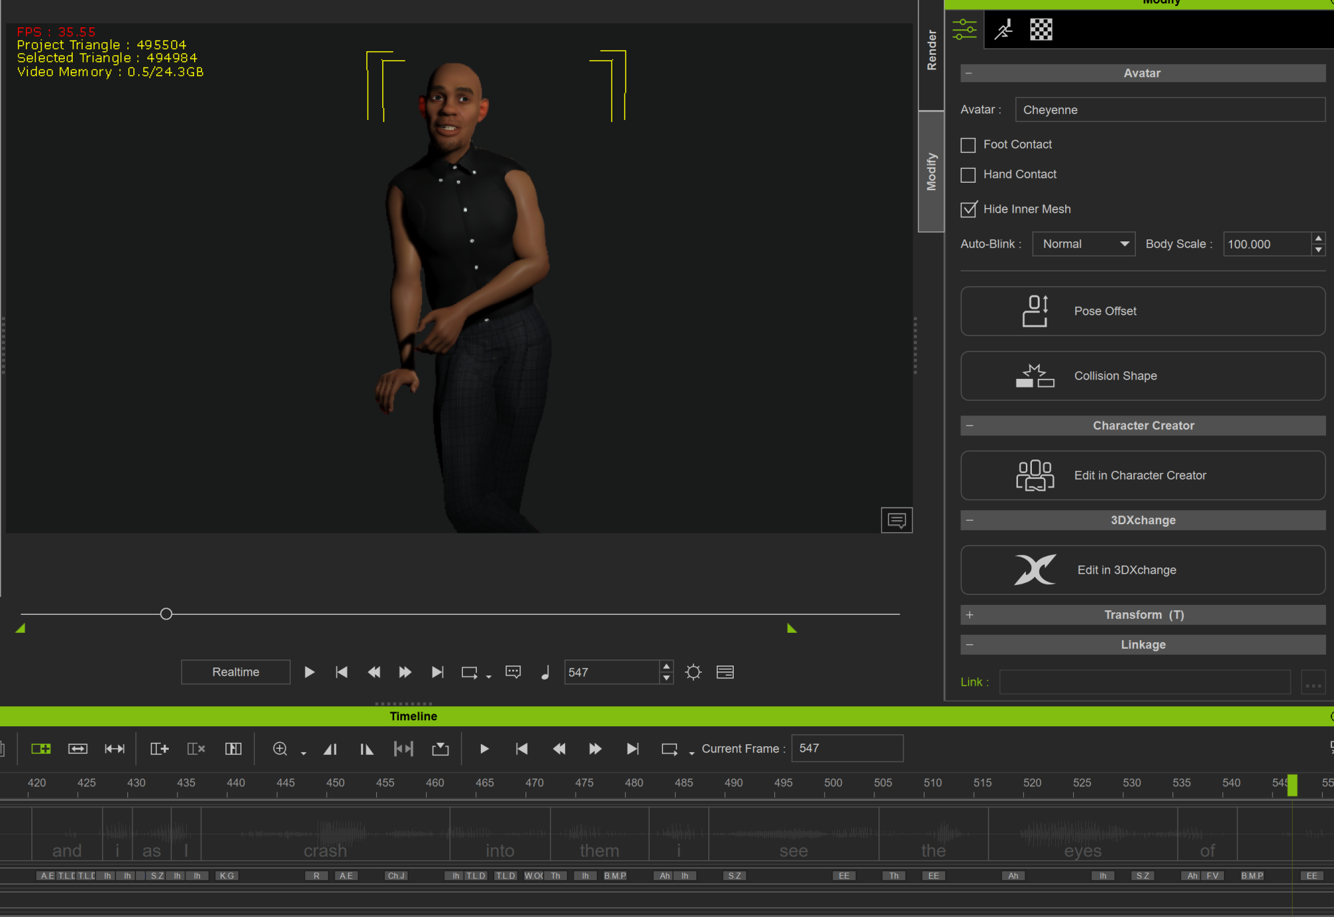Uncheck Hide Inner Mesh checkbox
Image resolution: width=1334 pixels, height=917 pixels.
(x=968, y=209)
